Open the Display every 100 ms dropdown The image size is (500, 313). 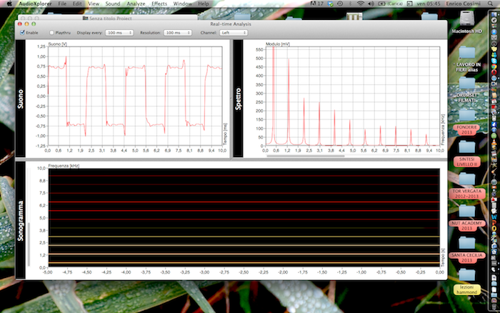click(x=119, y=33)
